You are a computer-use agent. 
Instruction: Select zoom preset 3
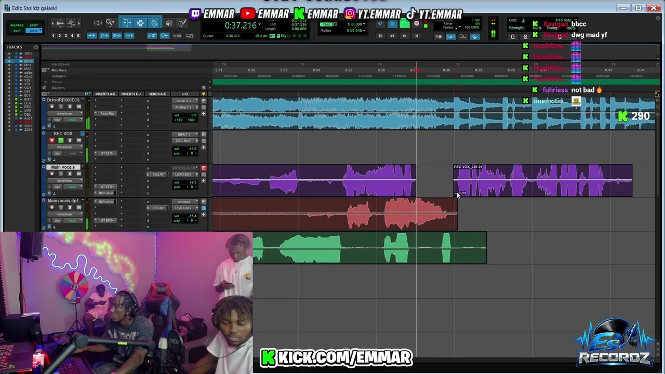[x=65, y=36]
